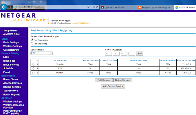Click the Blogger favicon on second tab
196x115 pixels.
140,7
